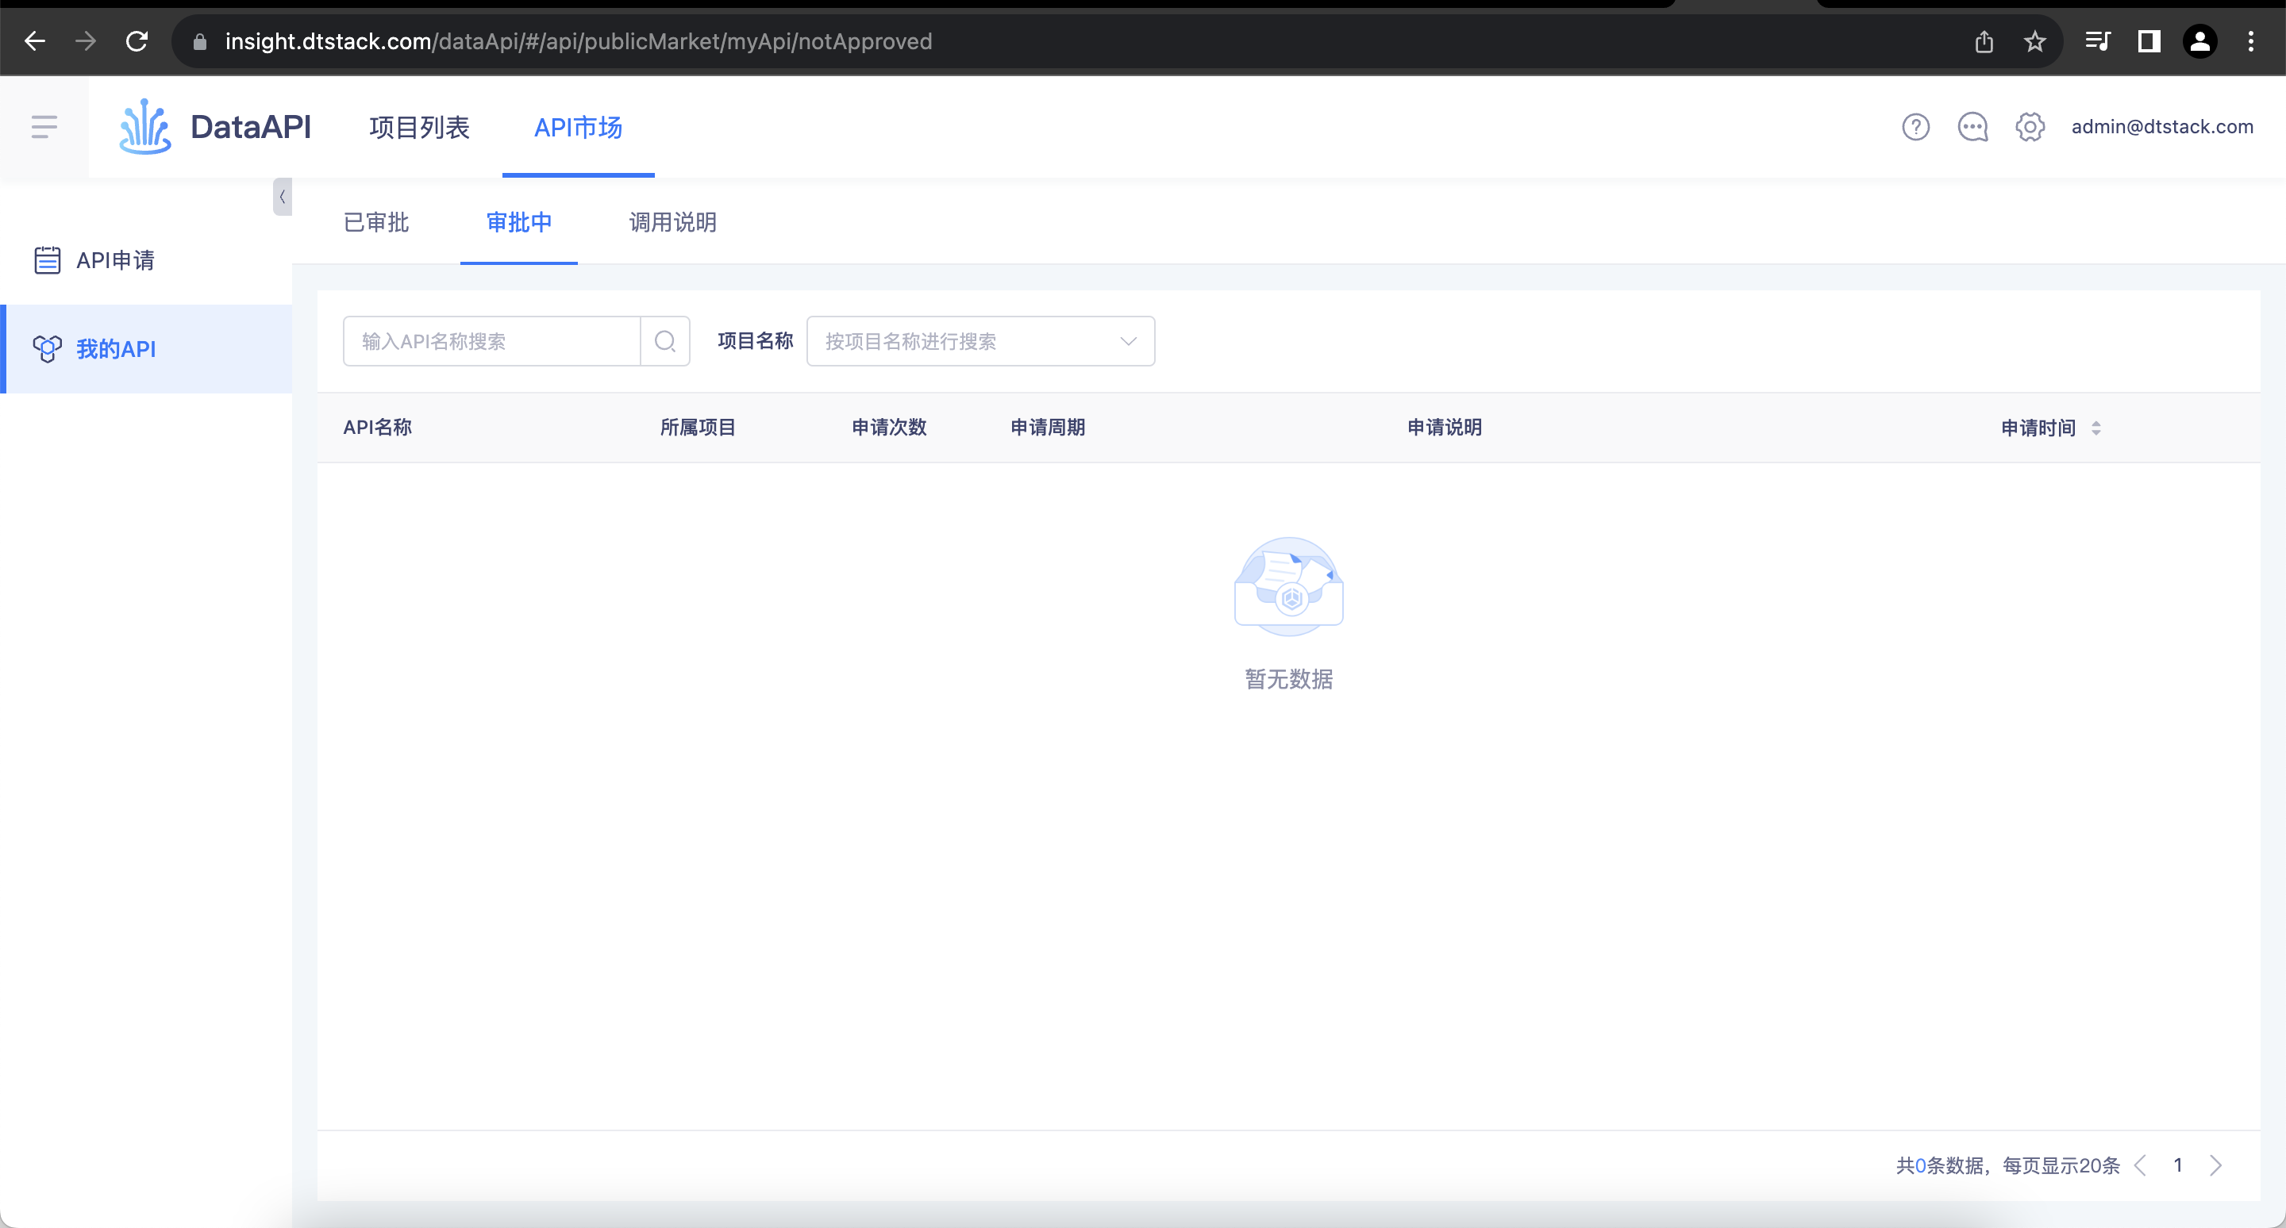The width and height of the screenshot is (2286, 1228).
Task: Click the API名称 column header
Action: tap(377, 428)
